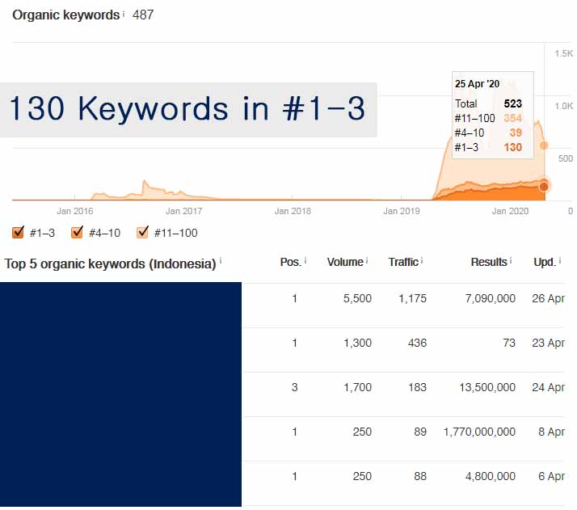Click traffic value 1,175
Viewport: 577px width, 510px height.
tap(412, 298)
